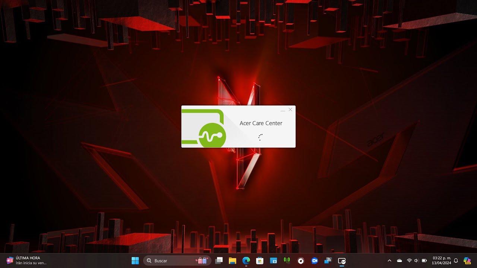Open OneDrive cloud status in the tray
Screen dimensions: 477x268
399,261
